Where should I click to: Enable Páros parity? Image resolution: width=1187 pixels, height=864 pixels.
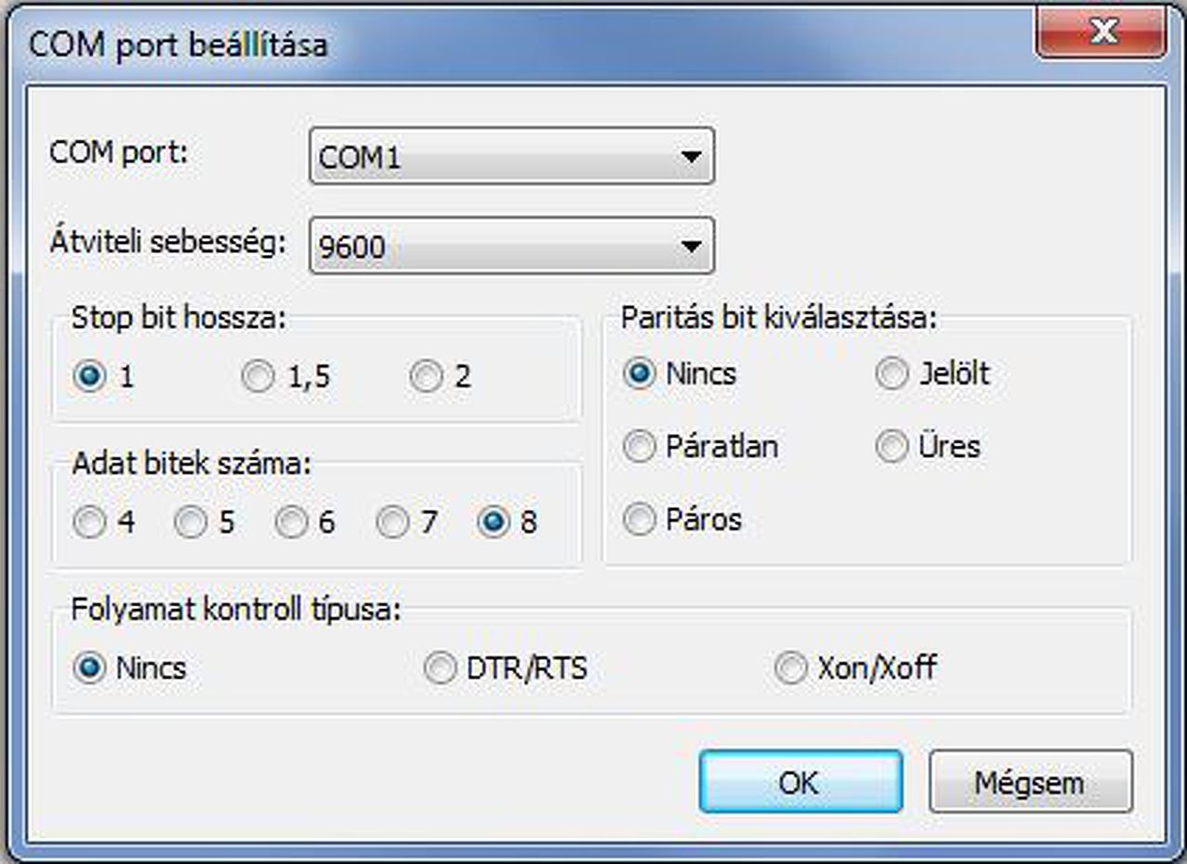pyautogui.click(x=639, y=519)
